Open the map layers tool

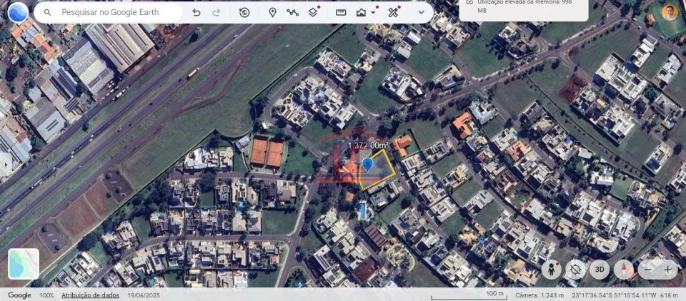click(313, 13)
